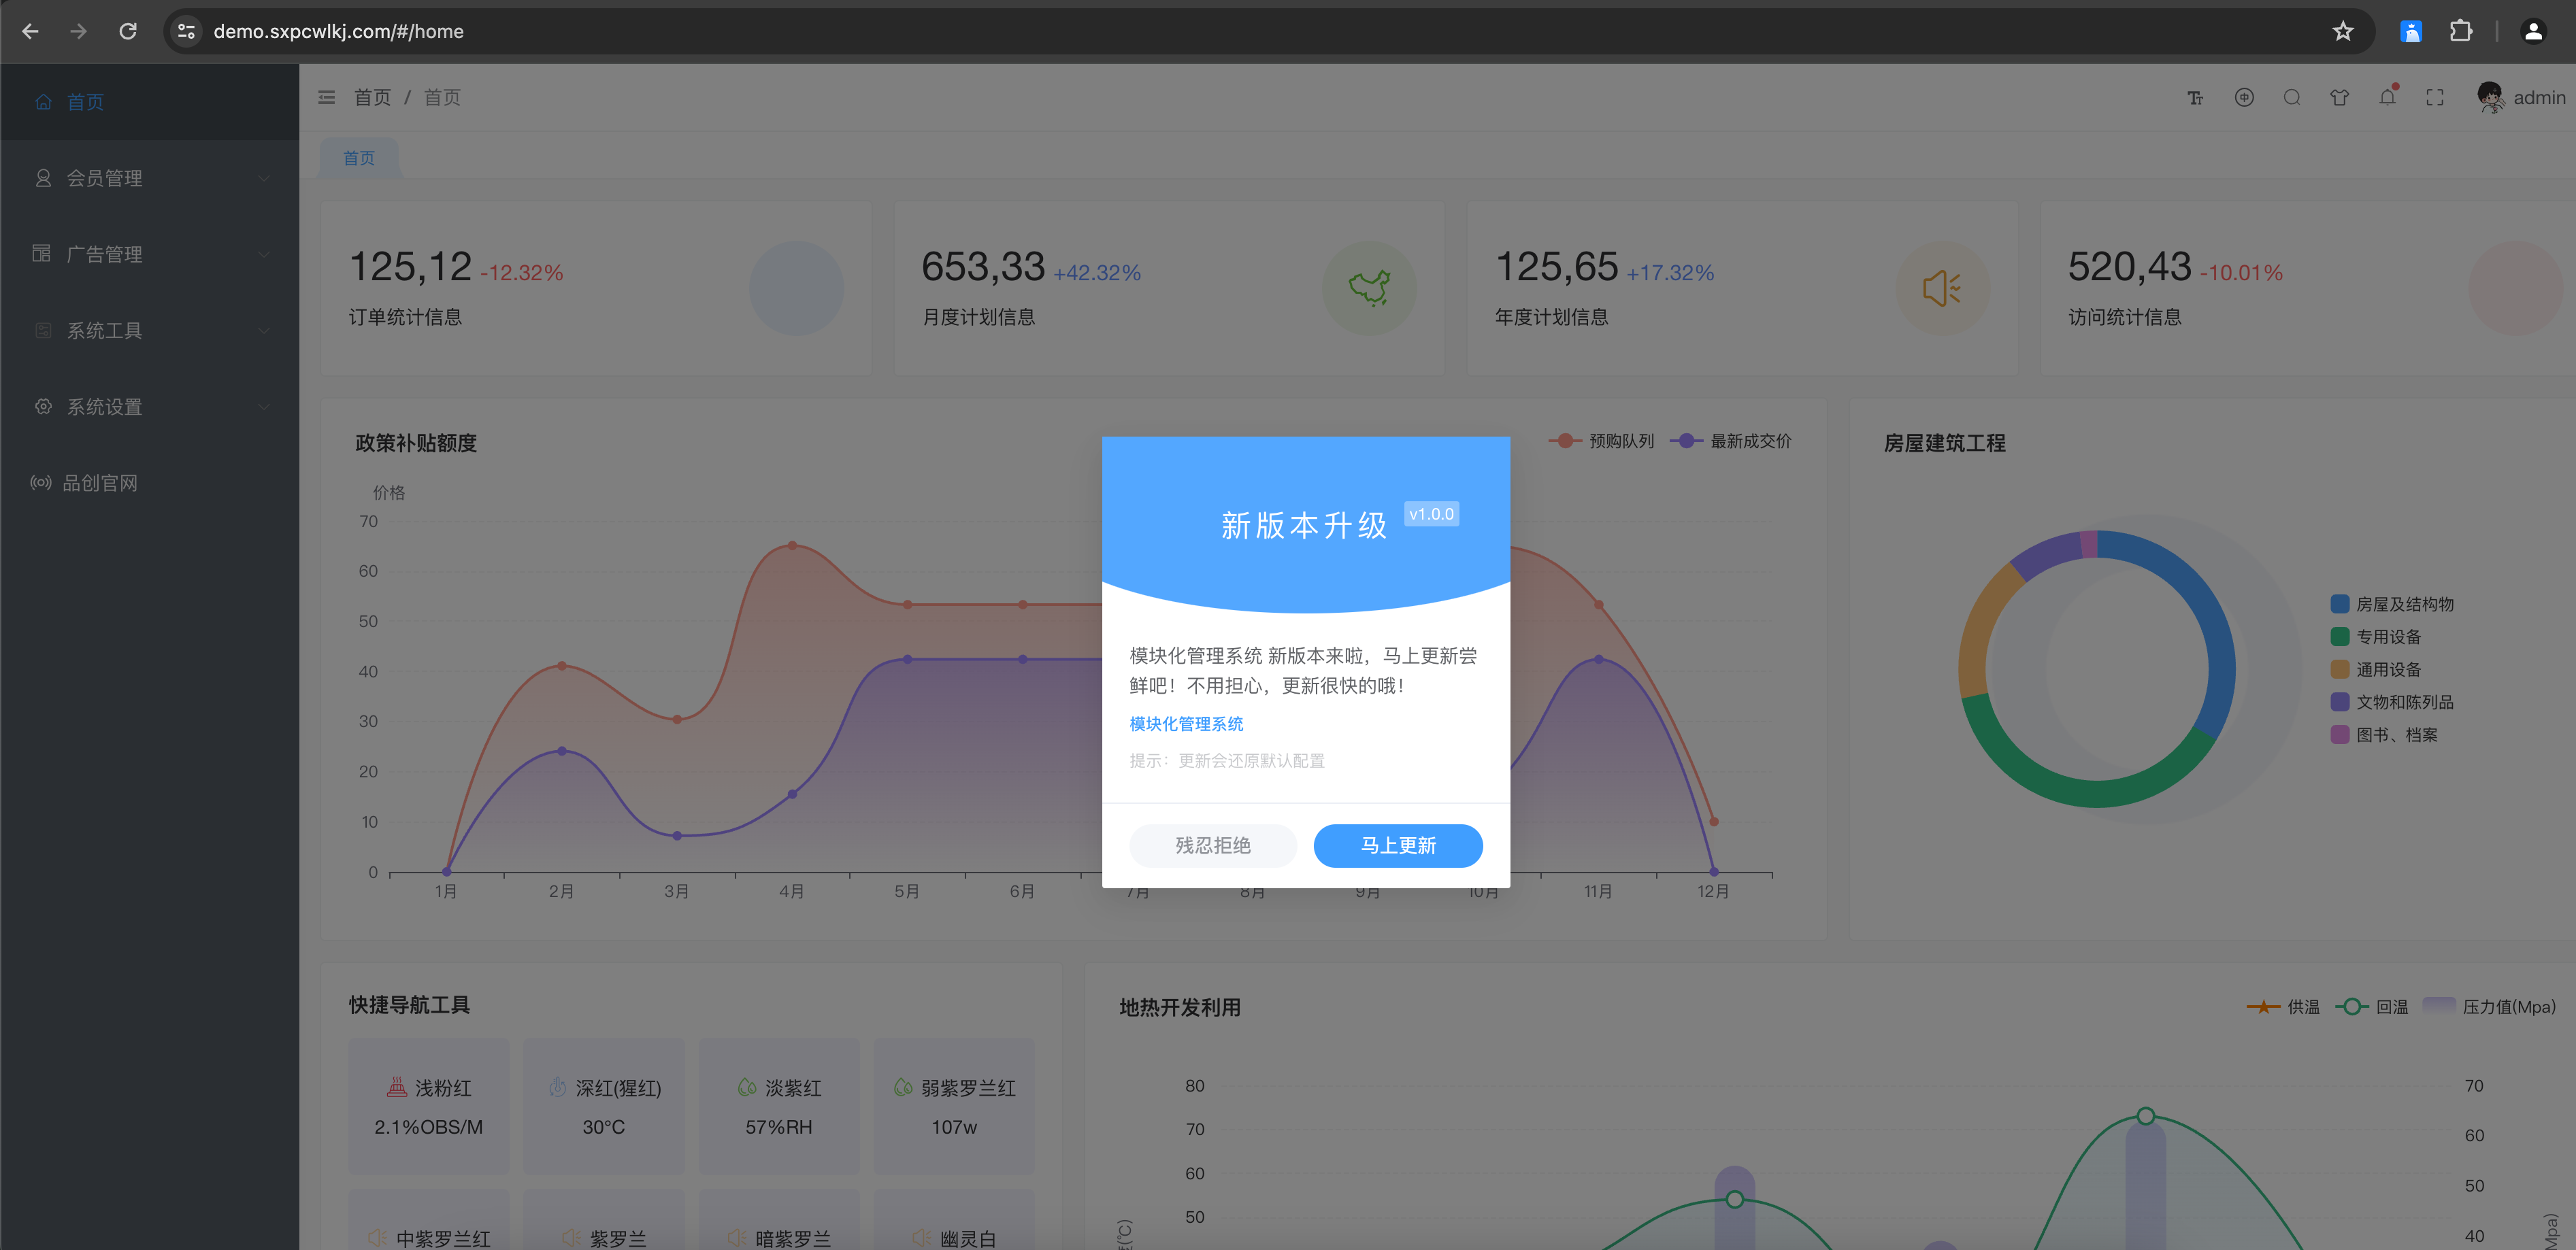This screenshot has height=1250, width=2576.
Task: Click 马上更新 button in dialog
Action: [x=1397, y=846]
